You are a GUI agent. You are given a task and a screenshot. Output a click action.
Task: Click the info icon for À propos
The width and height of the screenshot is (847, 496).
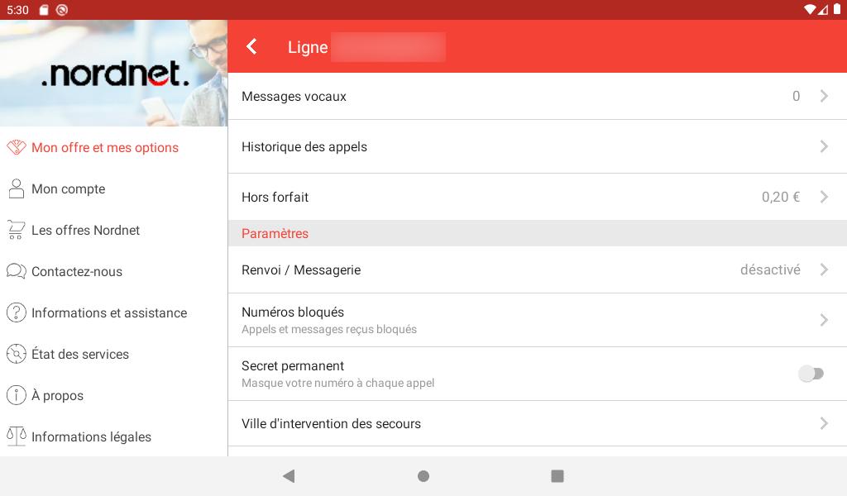[17, 396]
